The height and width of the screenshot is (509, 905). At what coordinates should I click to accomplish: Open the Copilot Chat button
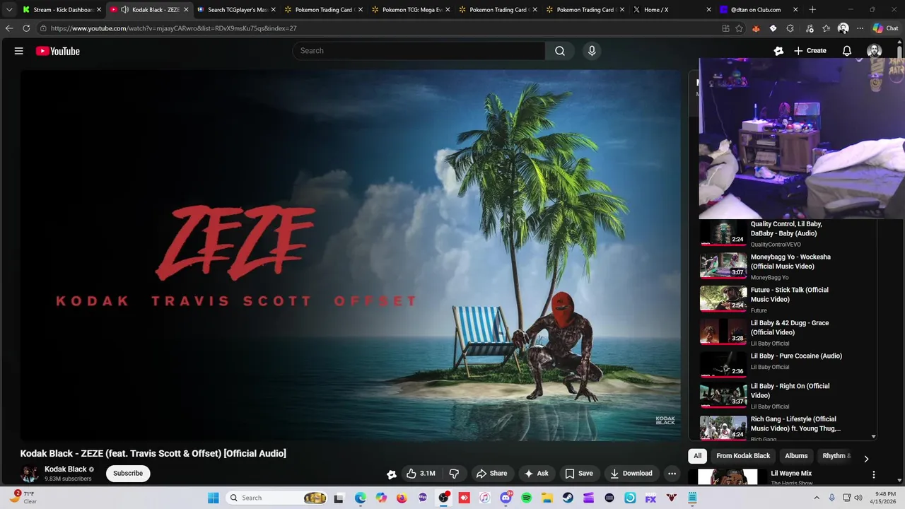(x=886, y=28)
